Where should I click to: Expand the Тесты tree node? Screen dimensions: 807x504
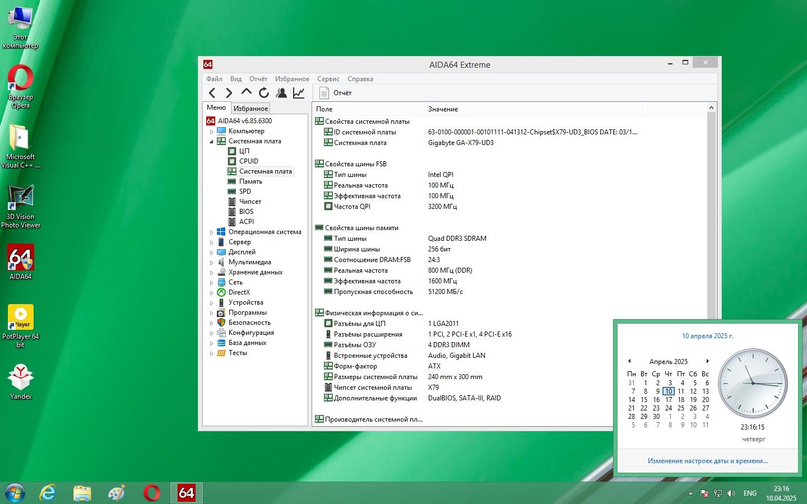click(x=211, y=353)
